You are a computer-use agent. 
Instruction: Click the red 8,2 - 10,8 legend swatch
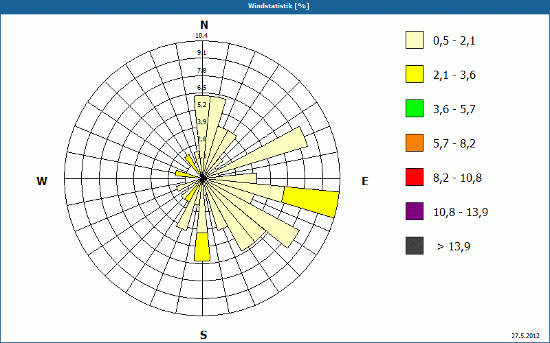(x=415, y=177)
